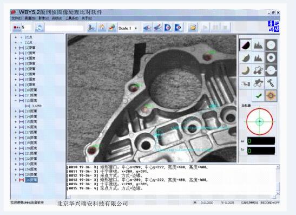Click the red dots record icon in toolbar
This screenshot has height=215, width=296.
click(17, 28)
